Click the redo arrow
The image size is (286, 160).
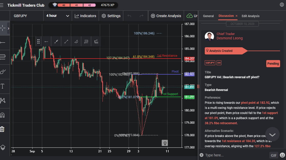coord(141,16)
